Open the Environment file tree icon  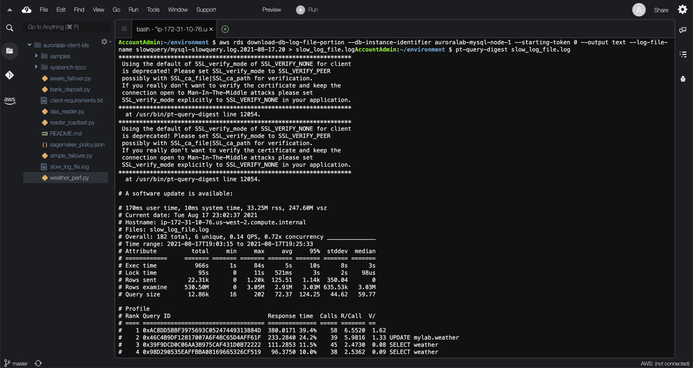[10, 51]
